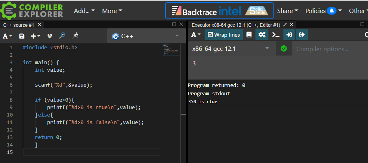Open the libraries book icon
368x163 pixels.
pyautogui.click(x=249, y=35)
